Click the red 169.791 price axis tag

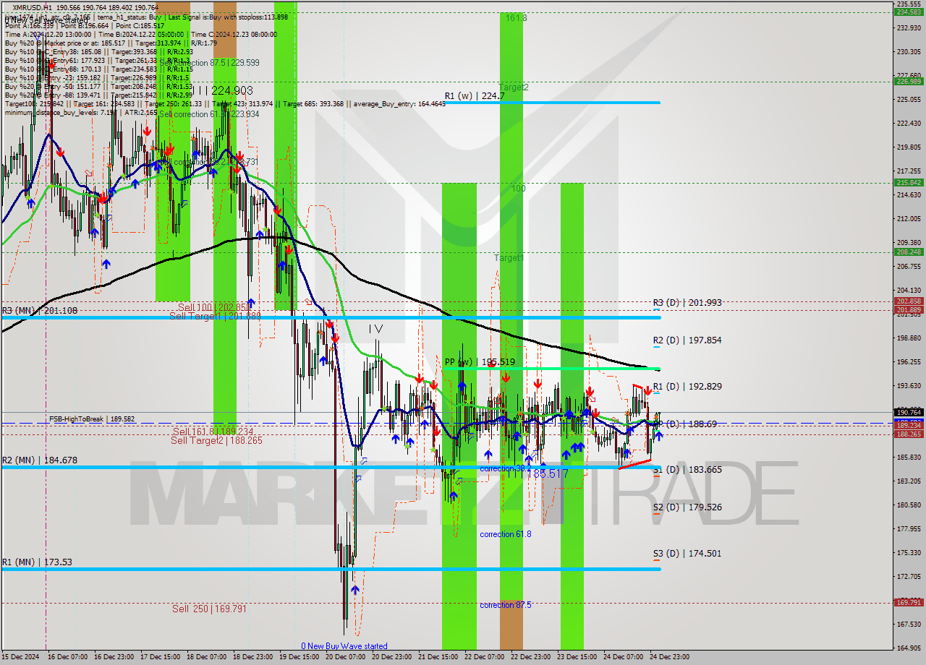(909, 602)
